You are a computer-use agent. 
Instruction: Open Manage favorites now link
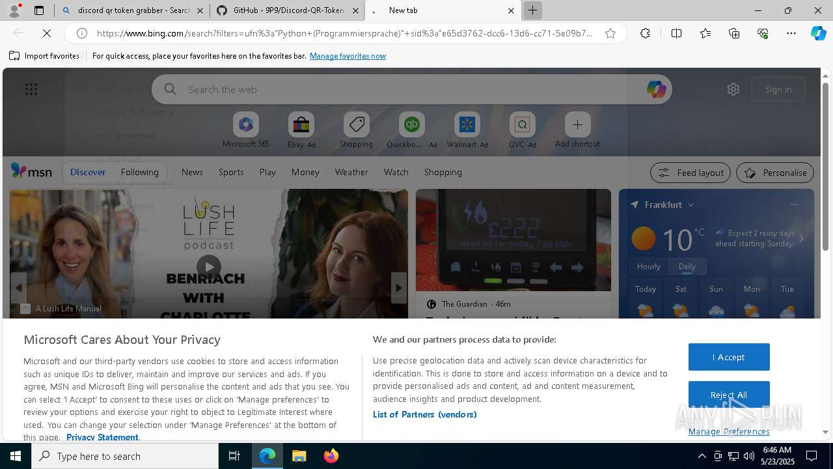[348, 56]
